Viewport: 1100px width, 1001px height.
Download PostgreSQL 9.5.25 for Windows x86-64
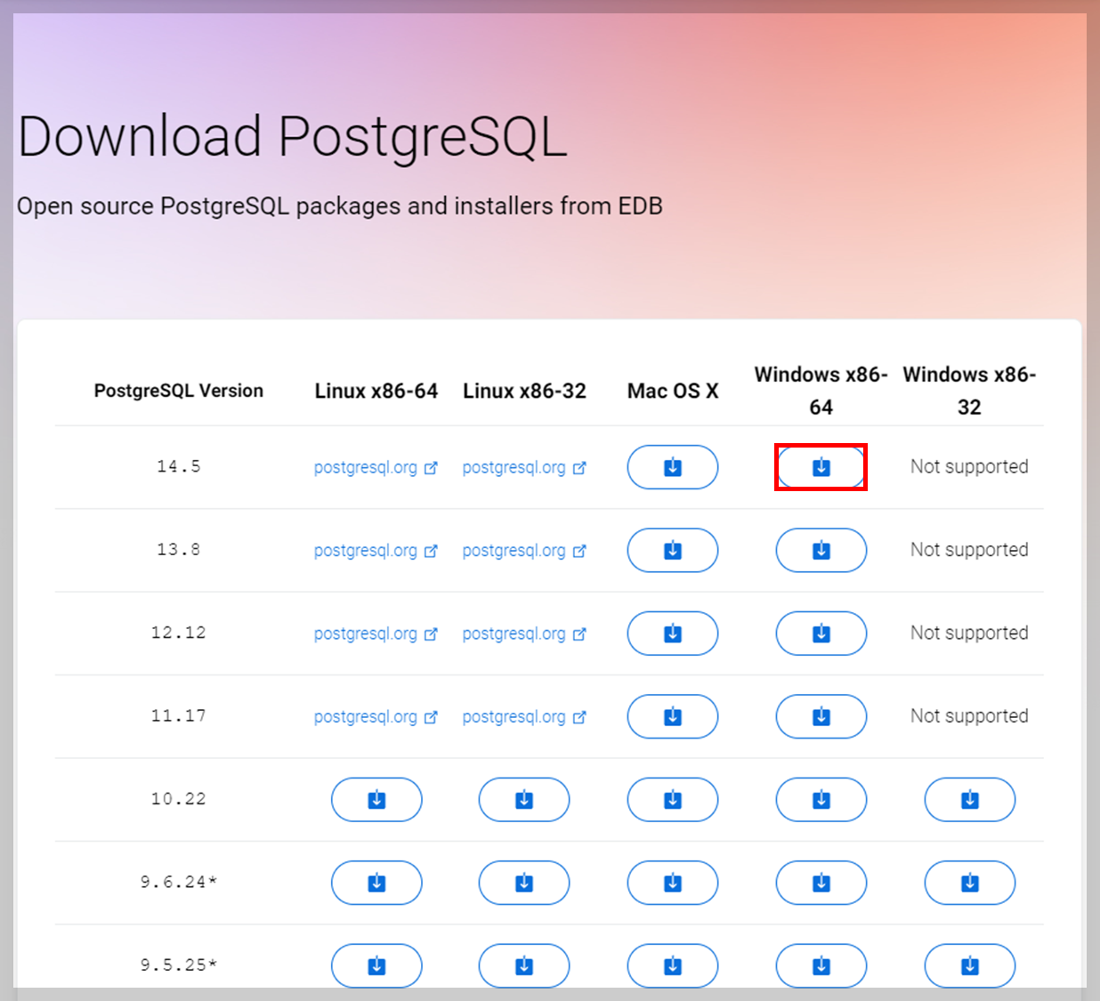tap(821, 965)
